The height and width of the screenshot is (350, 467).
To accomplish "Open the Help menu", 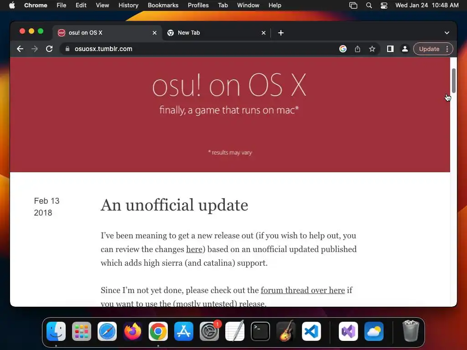I will click(275, 5).
